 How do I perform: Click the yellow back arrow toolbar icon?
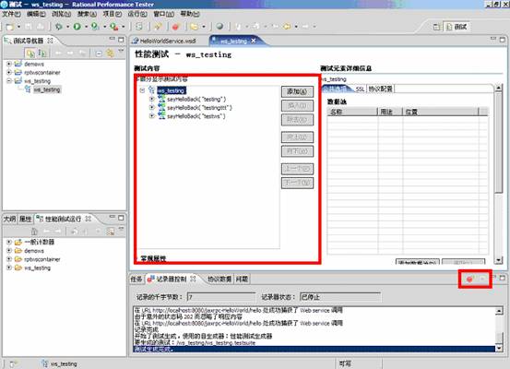click(x=287, y=27)
